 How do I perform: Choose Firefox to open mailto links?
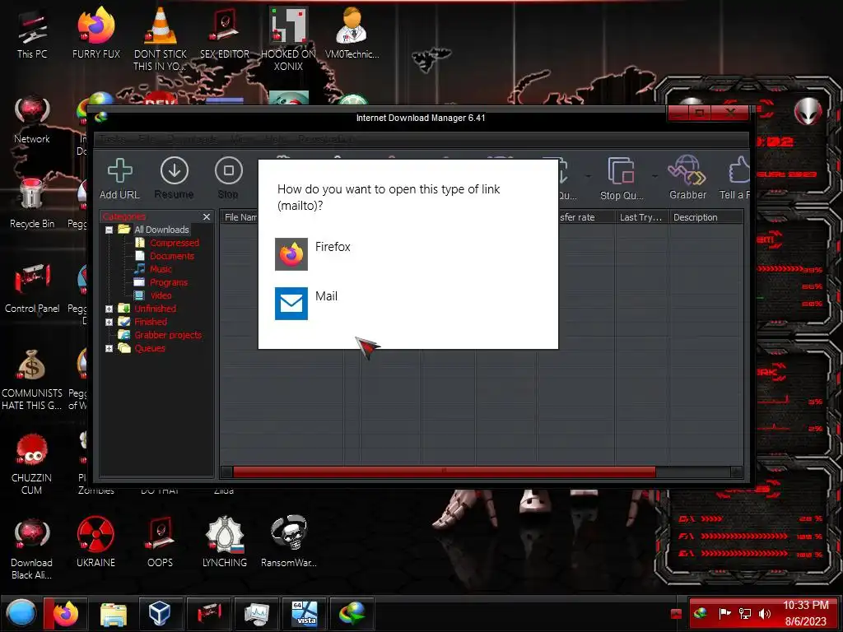coord(408,253)
